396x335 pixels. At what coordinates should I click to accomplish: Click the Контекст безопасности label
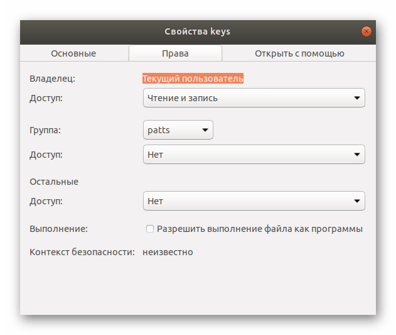(x=82, y=252)
